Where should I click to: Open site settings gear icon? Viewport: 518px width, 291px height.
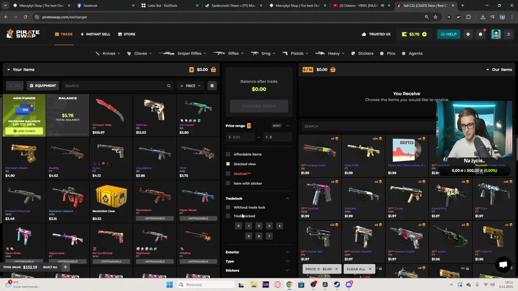[x=468, y=34]
